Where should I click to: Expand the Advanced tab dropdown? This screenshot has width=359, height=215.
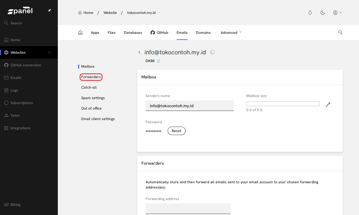[231, 33]
